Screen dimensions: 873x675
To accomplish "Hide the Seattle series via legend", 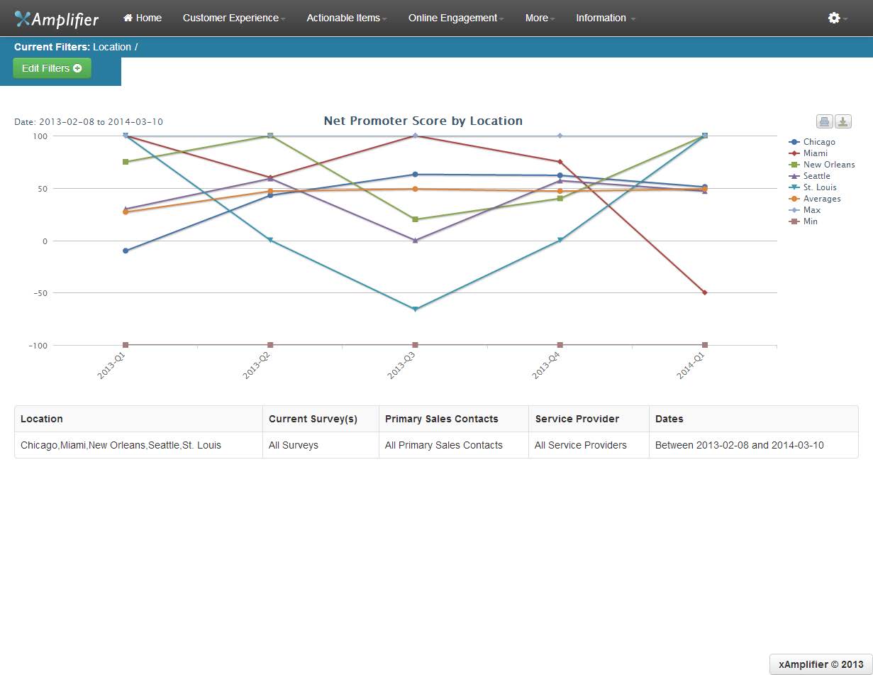I will tap(810, 176).
